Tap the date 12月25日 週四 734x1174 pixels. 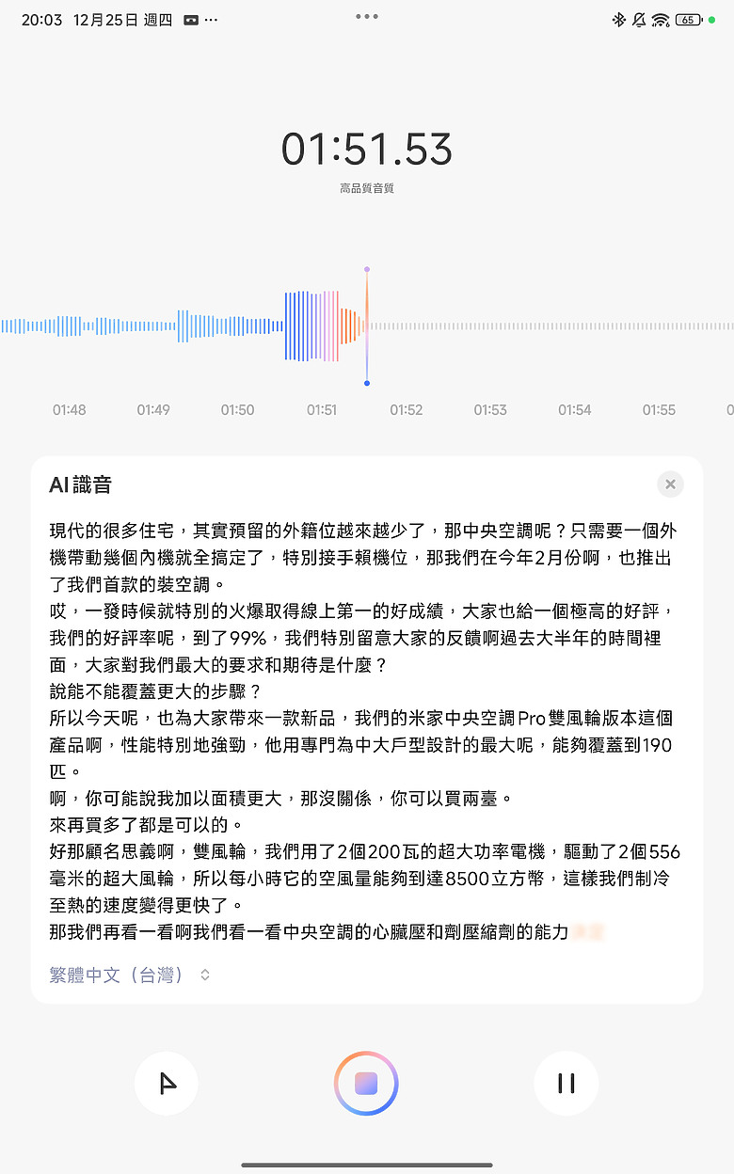click(122, 20)
